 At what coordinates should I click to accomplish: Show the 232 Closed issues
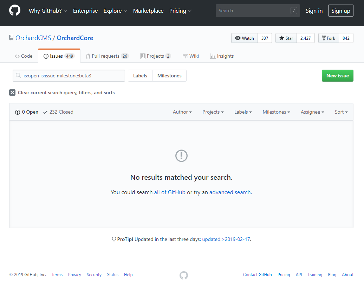click(x=58, y=112)
